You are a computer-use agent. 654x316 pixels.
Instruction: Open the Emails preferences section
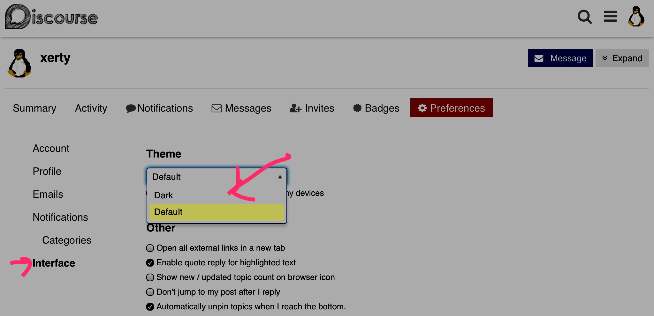pos(48,194)
